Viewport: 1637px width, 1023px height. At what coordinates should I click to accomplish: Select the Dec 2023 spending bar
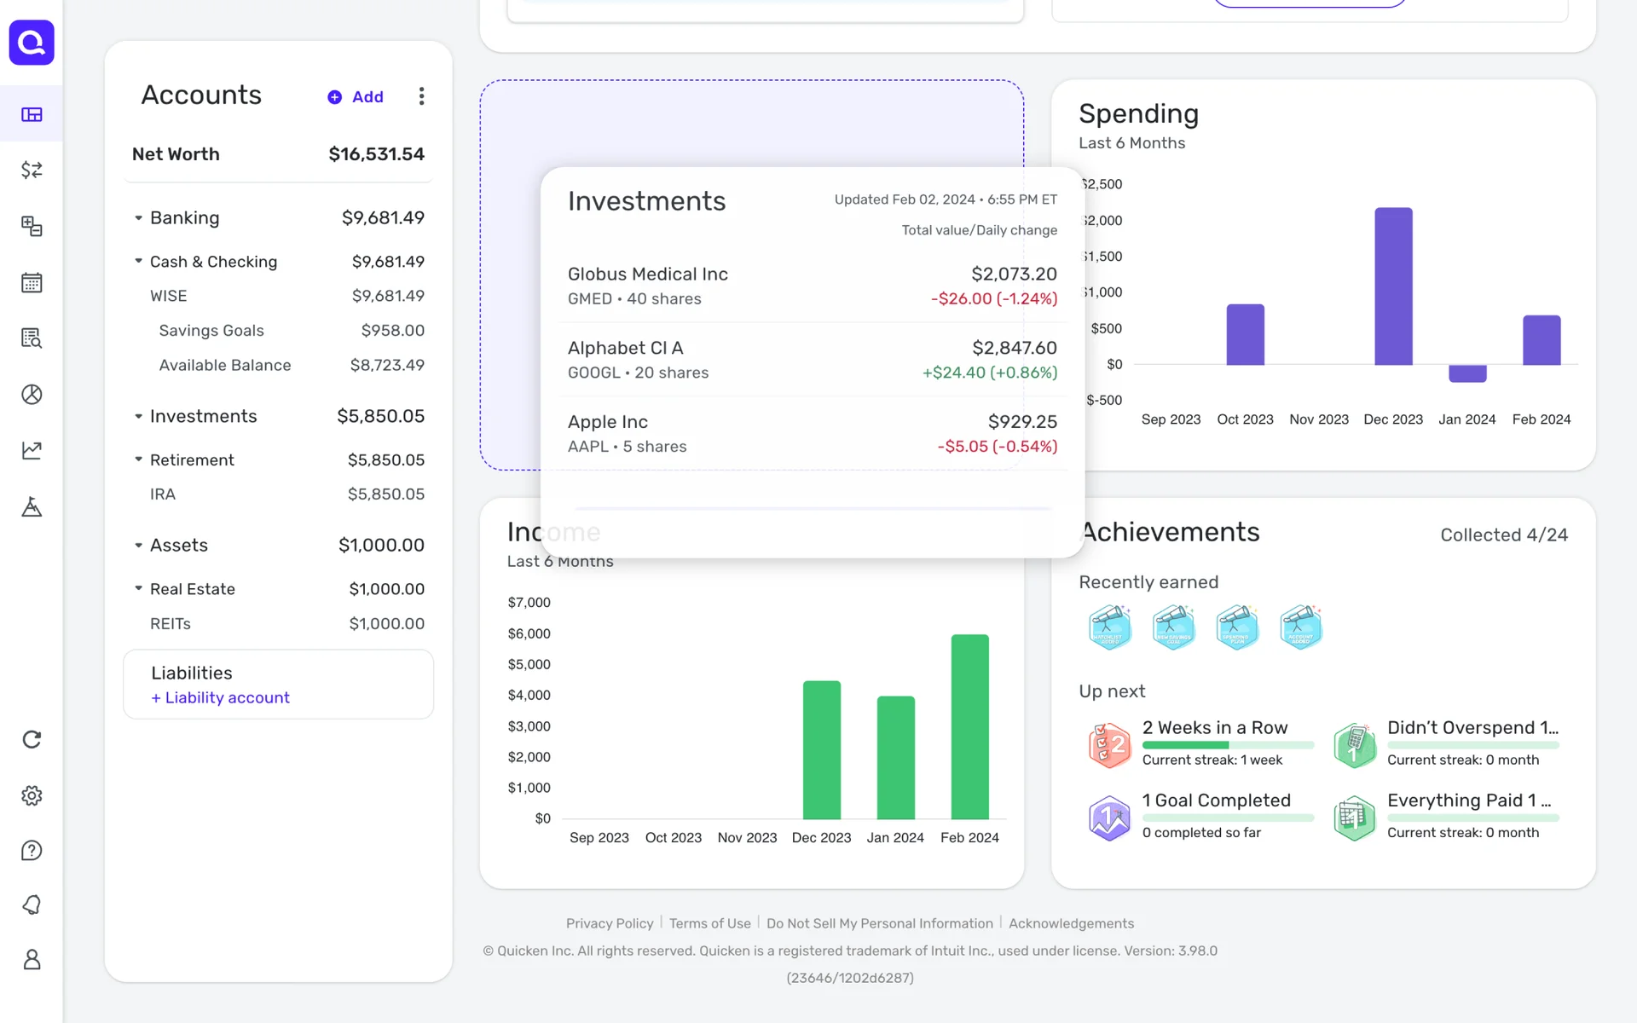(1393, 286)
